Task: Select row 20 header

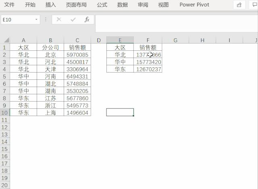Action: click(x=4, y=185)
